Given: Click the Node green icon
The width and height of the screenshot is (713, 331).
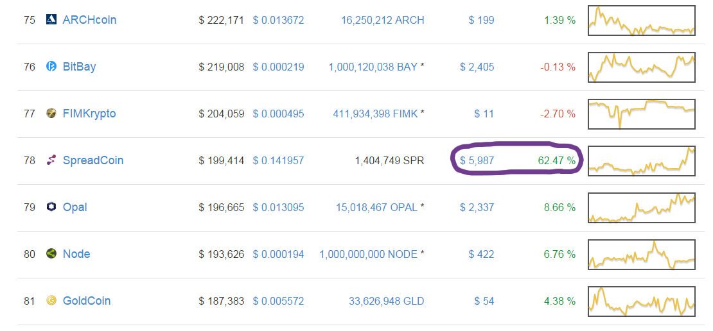Looking at the screenshot, I should tap(51, 254).
